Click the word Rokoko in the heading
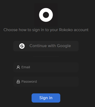Image resolution: width=95 pixels, height=107 pixels. pyautogui.click(x=66, y=30)
